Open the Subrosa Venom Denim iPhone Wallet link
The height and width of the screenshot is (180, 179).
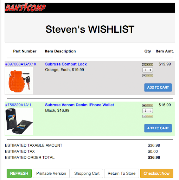click(x=79, y=105)
